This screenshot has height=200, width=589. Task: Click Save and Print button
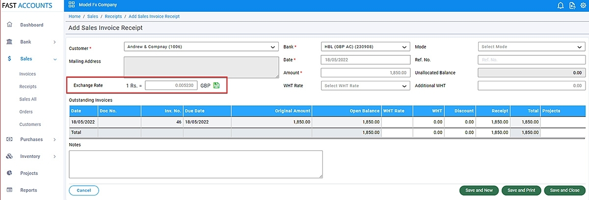521,190
